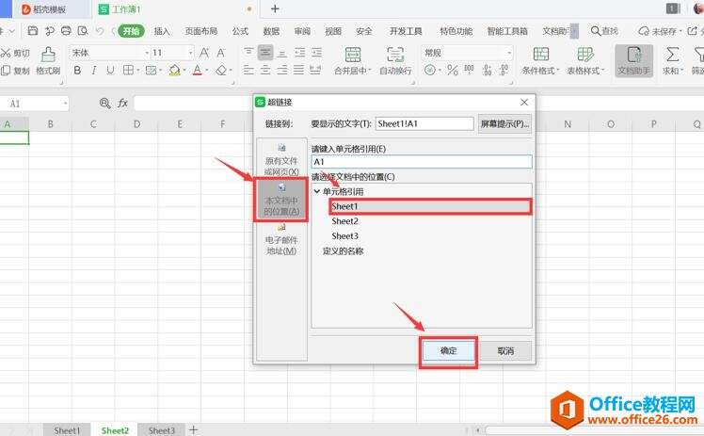Click the OK confirm button in dialog

[x=448, y=350]
